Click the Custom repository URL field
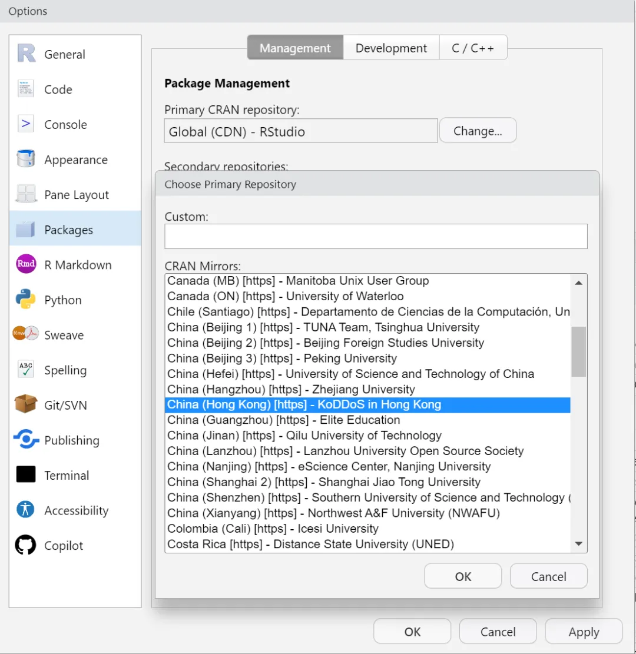 tap(376, 236)
